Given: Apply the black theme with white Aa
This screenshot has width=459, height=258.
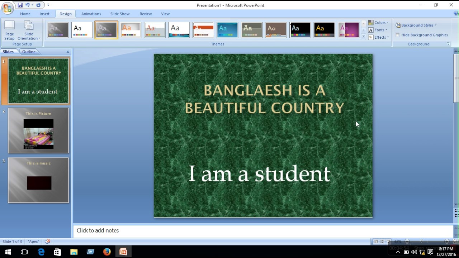Looking at the screenshot, I should click(300, 30).
